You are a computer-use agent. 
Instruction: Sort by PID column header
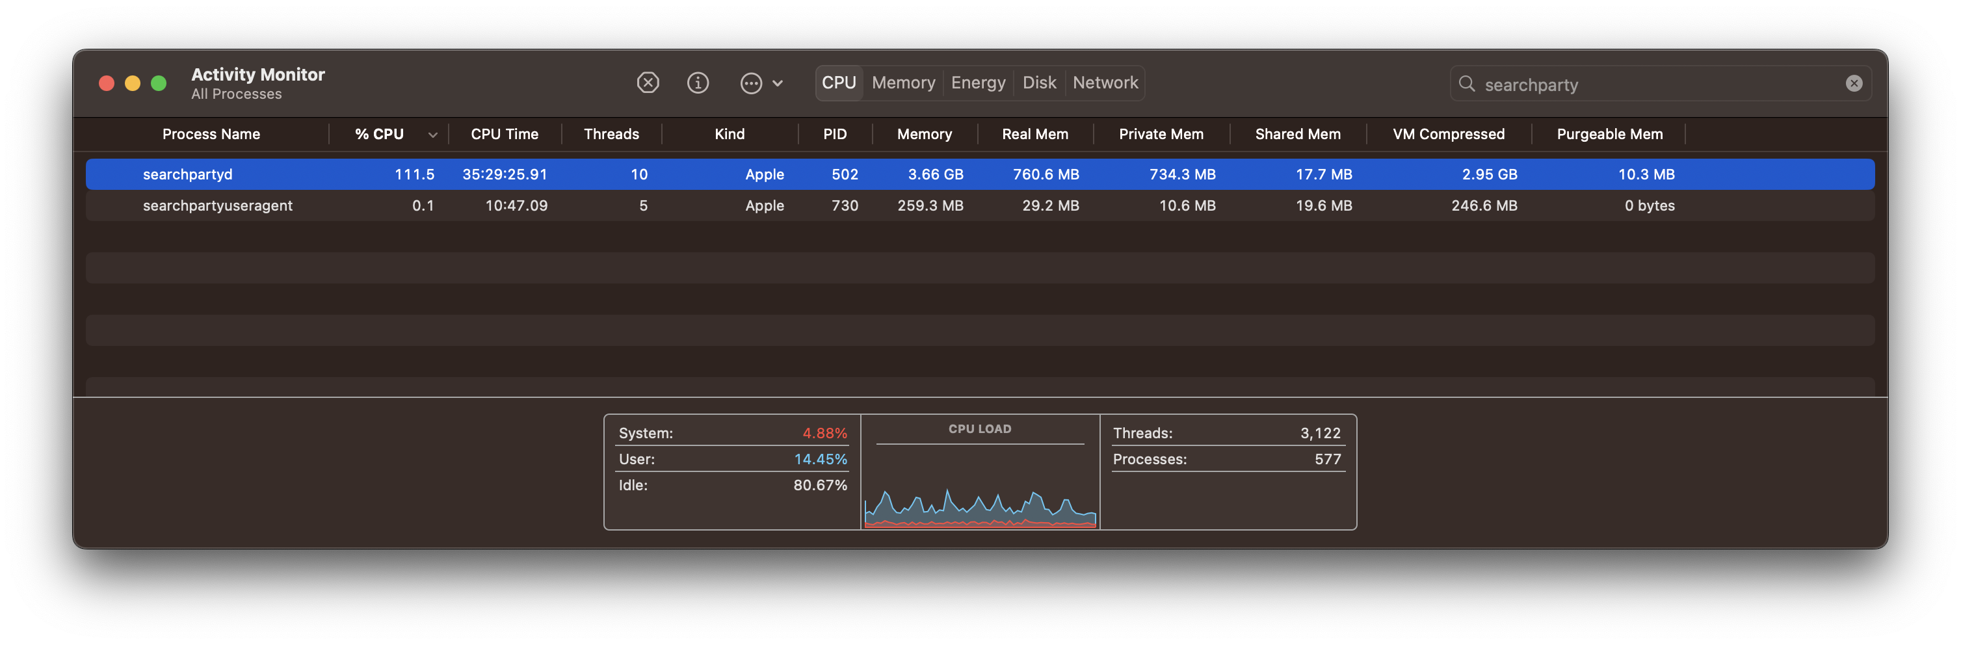[834, 134]
